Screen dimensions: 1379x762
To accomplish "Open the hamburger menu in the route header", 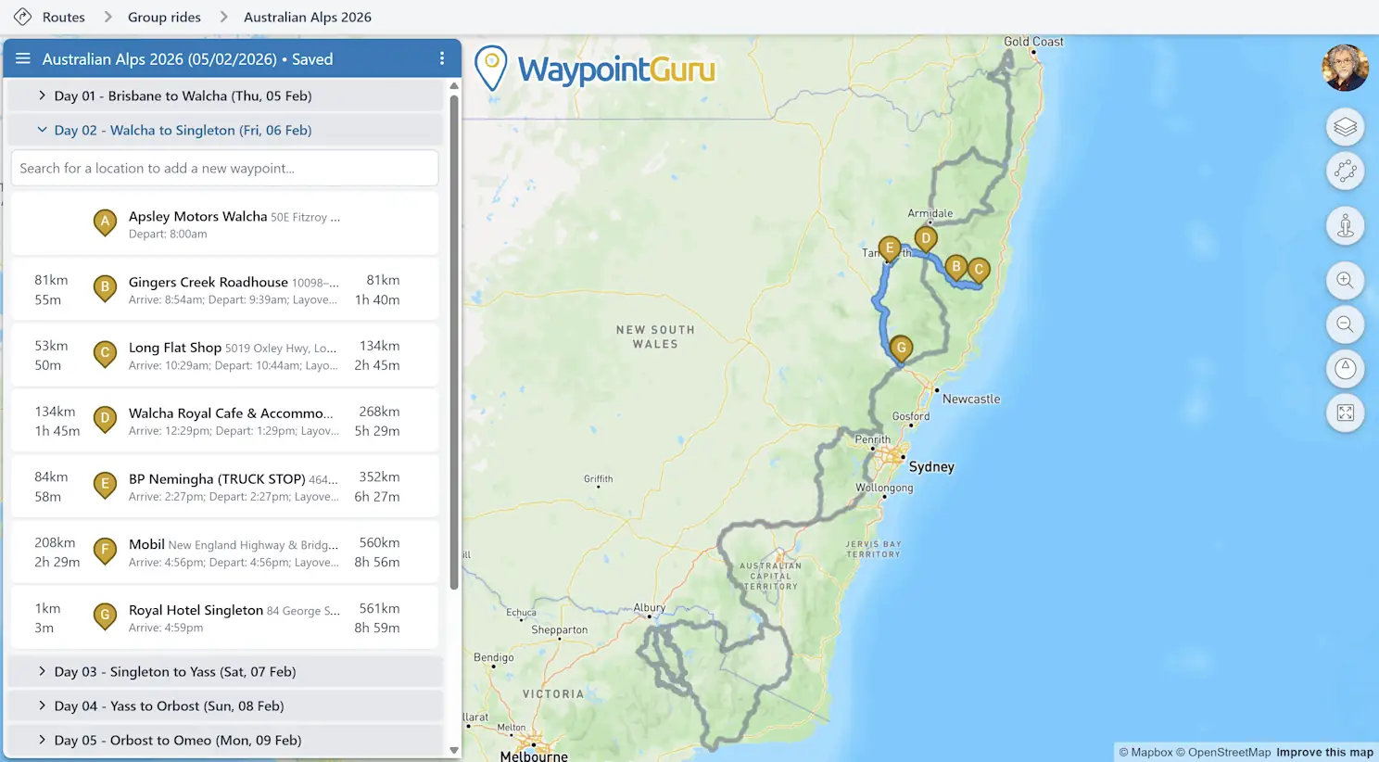I will point(22,58).
